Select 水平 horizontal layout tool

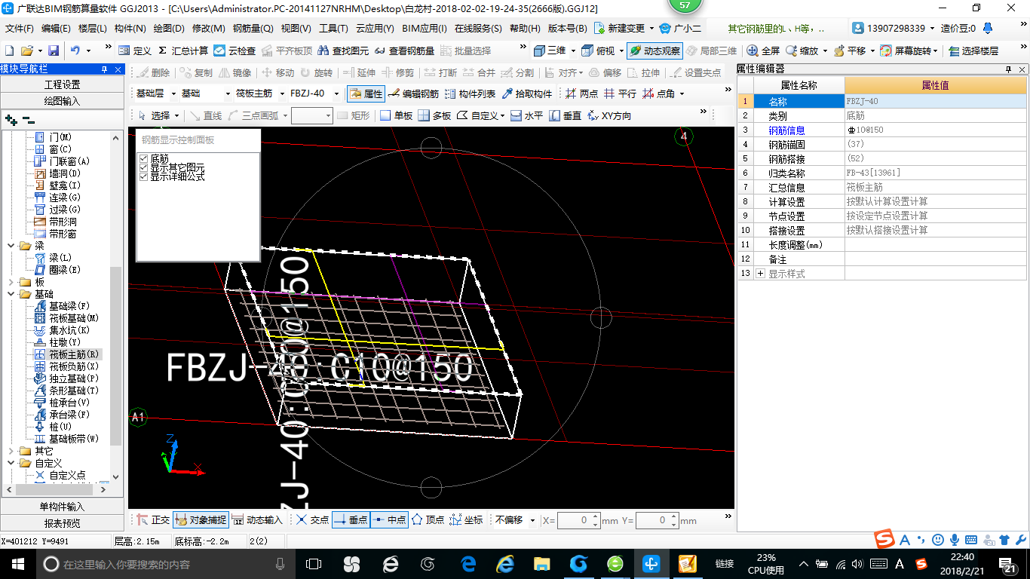(x=526, y=115)
